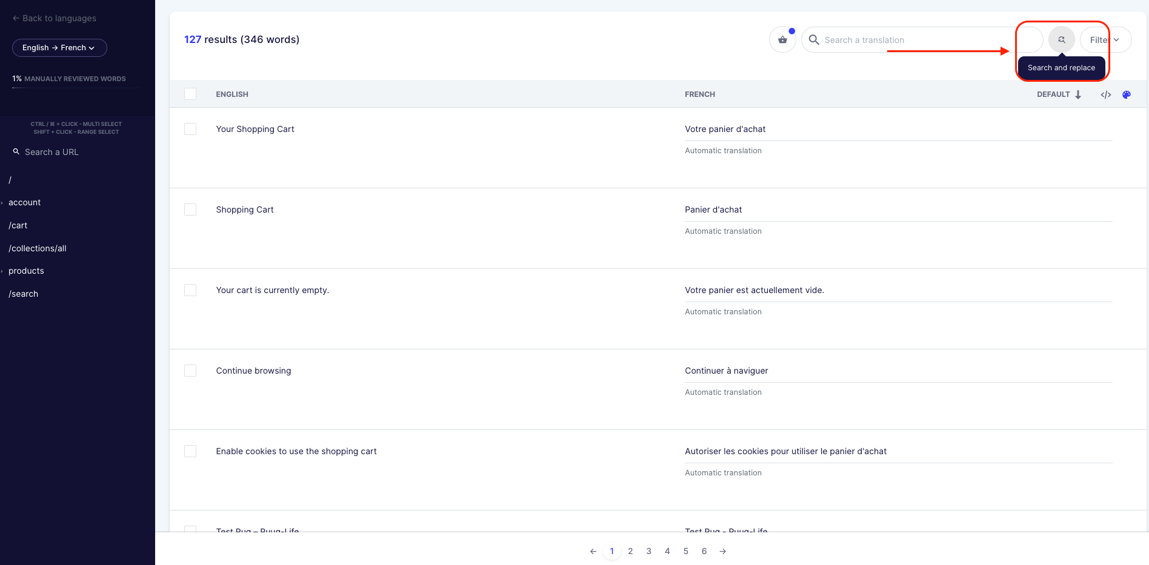Open the /collections/all page in sidebar

pyautogui.click(x=37, y=248)
